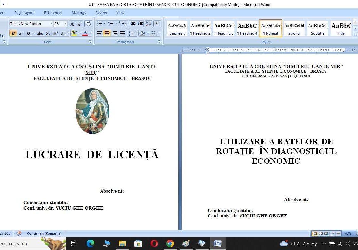Select the Web Layout view icon
Image resolution: width=358 pixels, height=250 pixels.
tap(326, 233)
